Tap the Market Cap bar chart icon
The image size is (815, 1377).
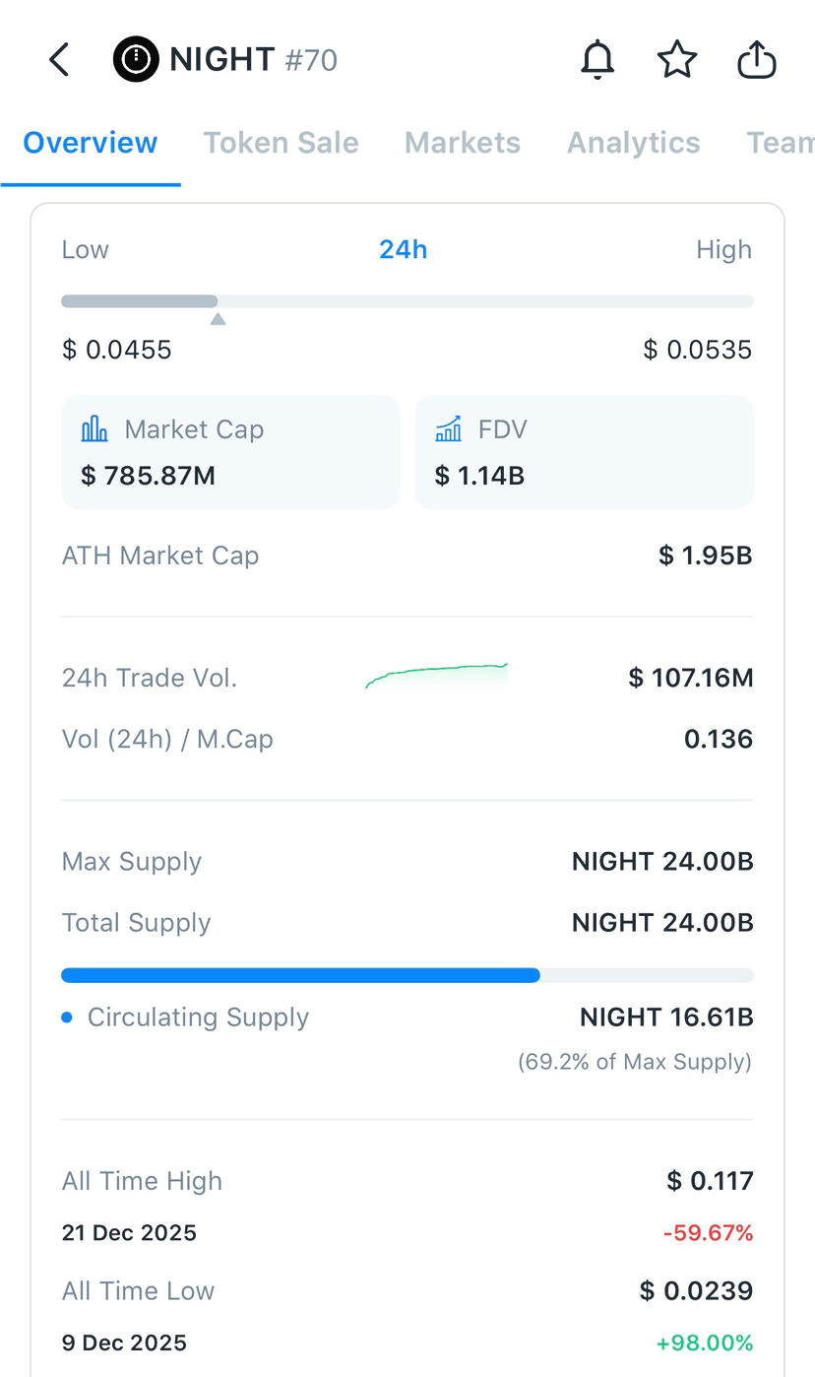pos(94,428)
